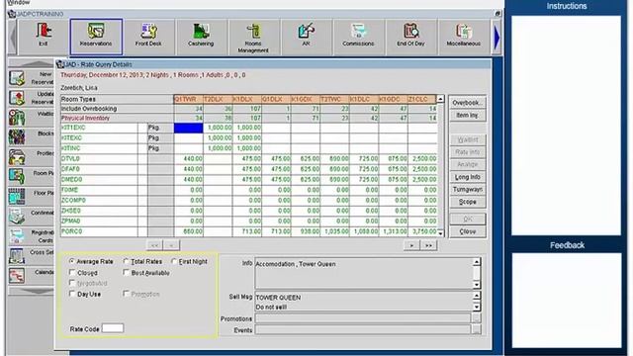Screen dimensions: 633x356
Task: Open Floor Plan sidebar icon
Action: click(x=17, y=197)
